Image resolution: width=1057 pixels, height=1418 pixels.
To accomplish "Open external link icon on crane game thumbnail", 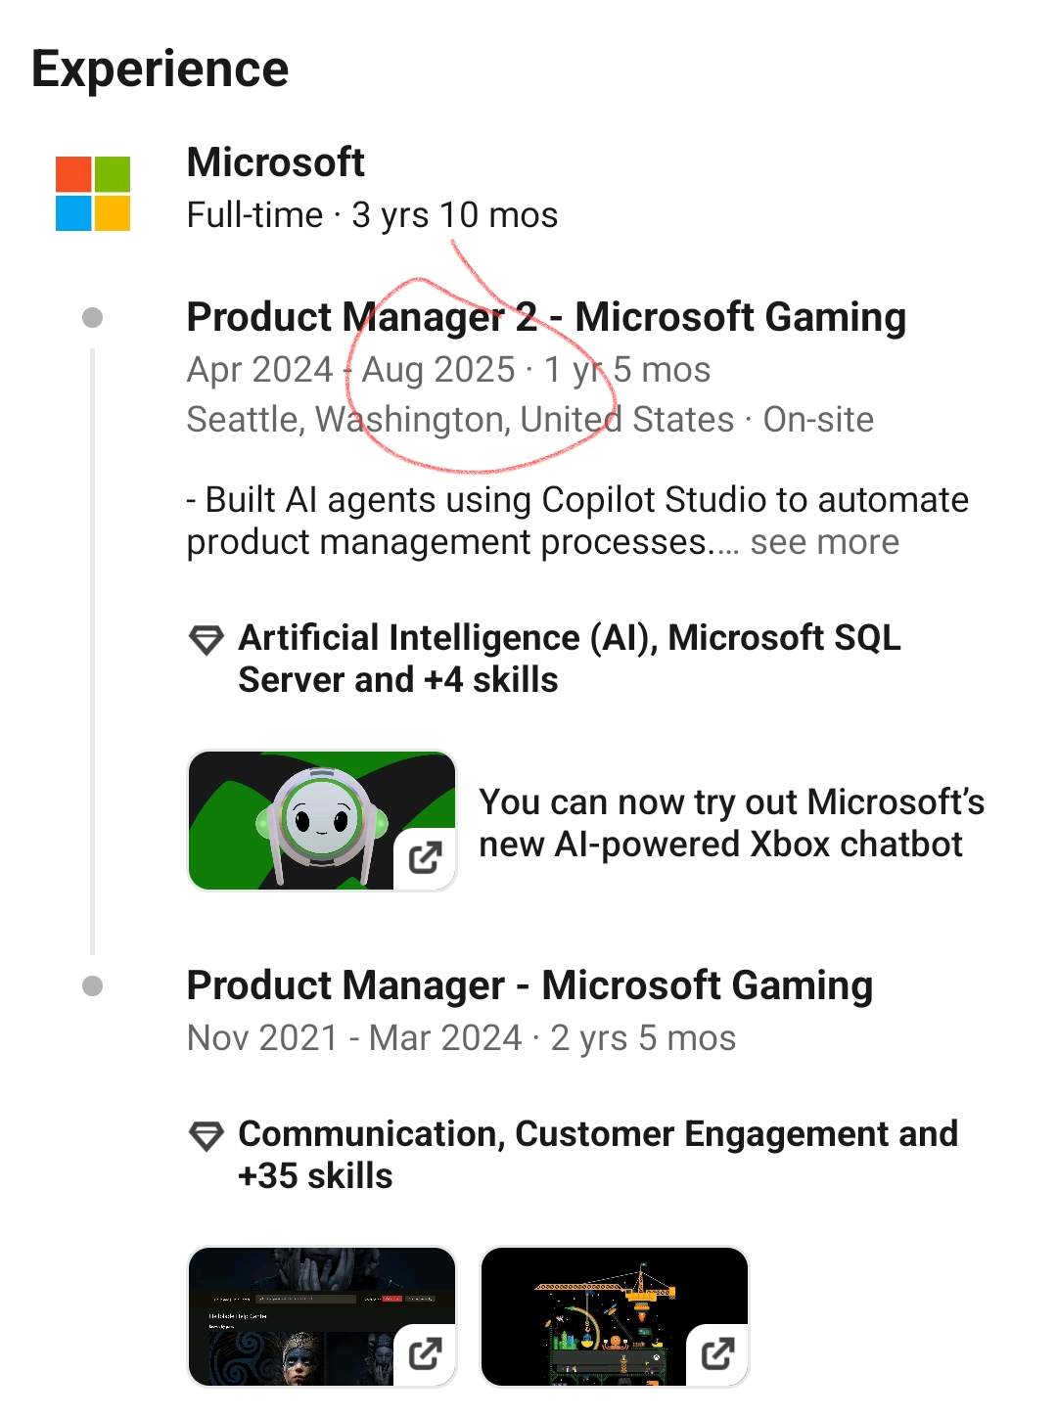I will pos(717,1354).
